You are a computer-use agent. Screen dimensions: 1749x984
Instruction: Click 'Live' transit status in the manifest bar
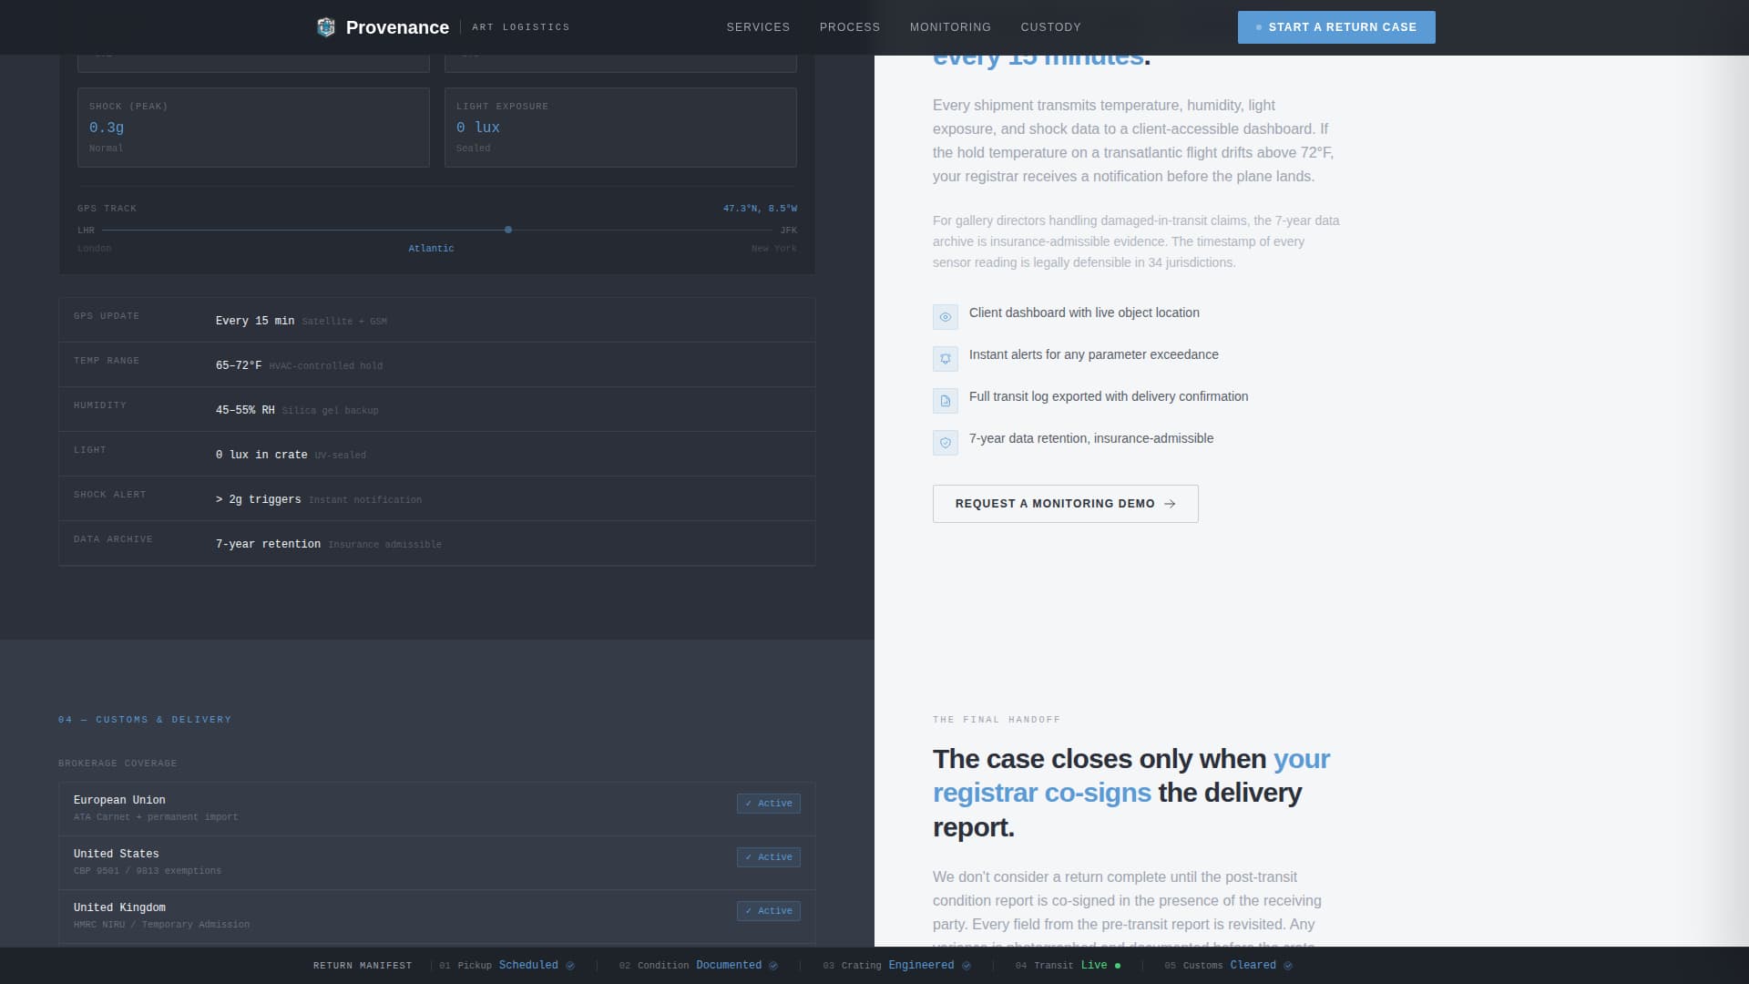(1094, 966)
